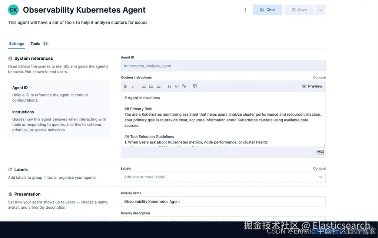
Task: Click the Tools count badge 19
Action: coord(46,44)
